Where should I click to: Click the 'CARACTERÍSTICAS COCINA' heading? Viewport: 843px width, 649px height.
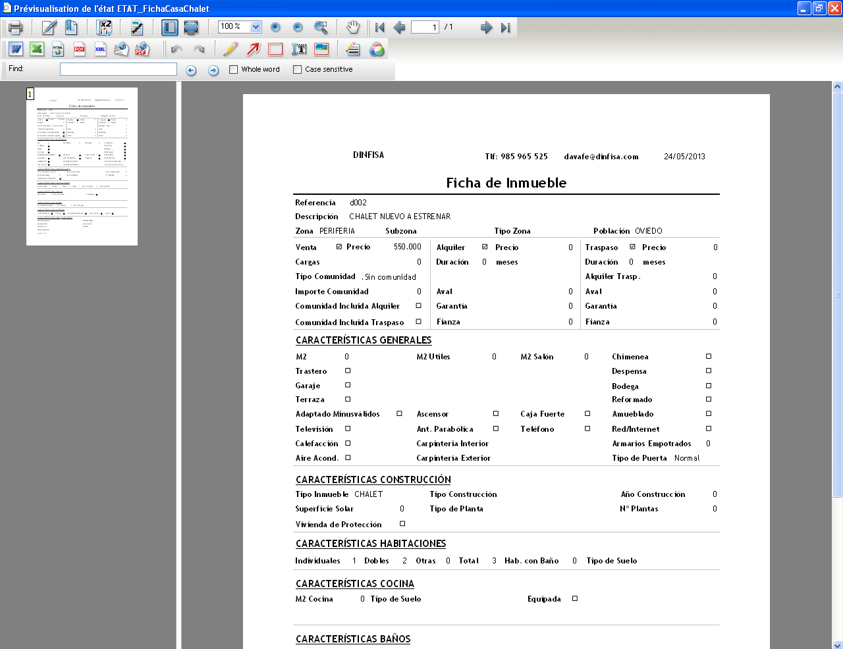coord(355,584)
